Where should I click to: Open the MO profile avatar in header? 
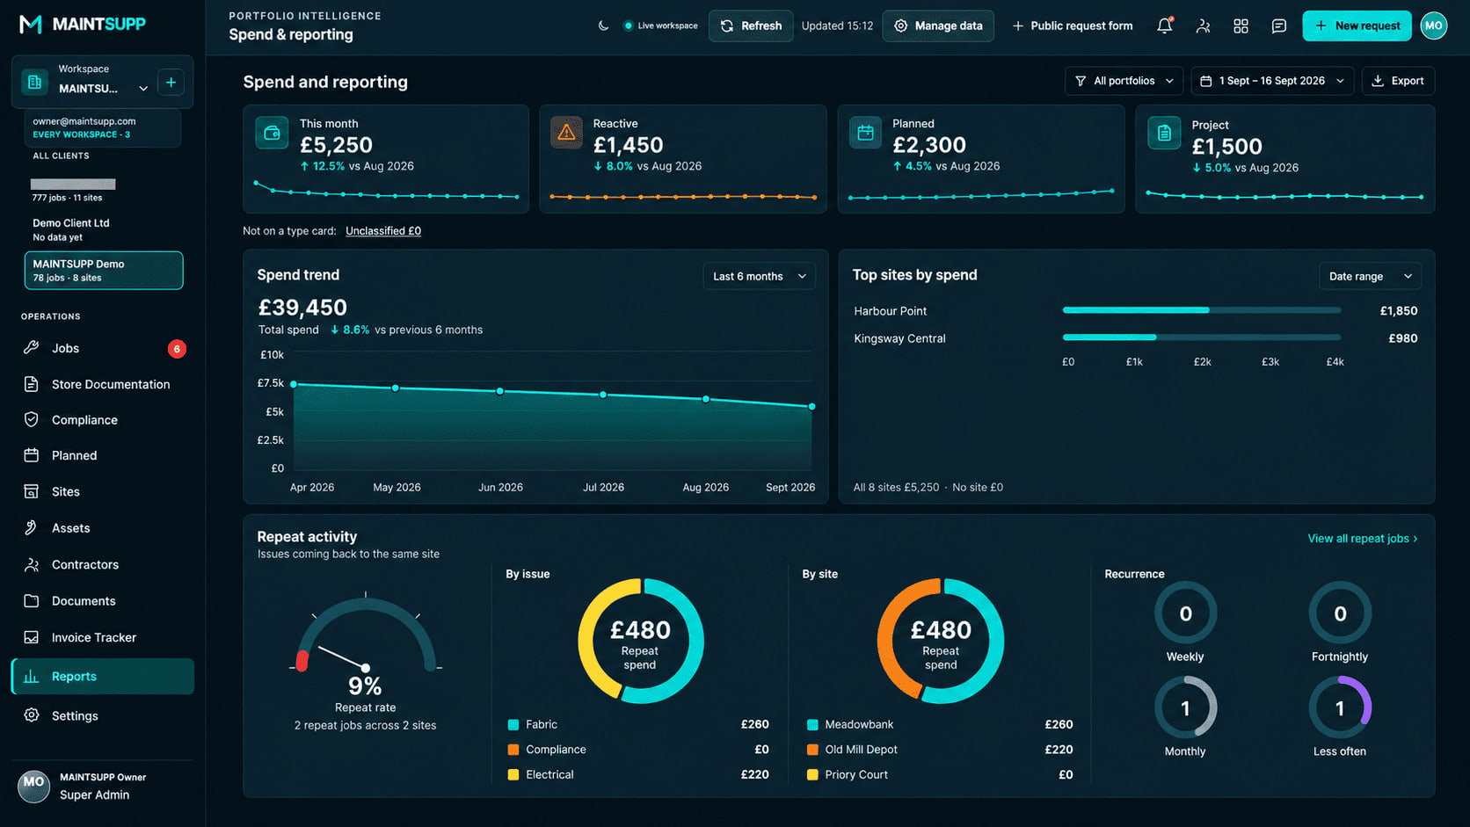coord(1433,25)
